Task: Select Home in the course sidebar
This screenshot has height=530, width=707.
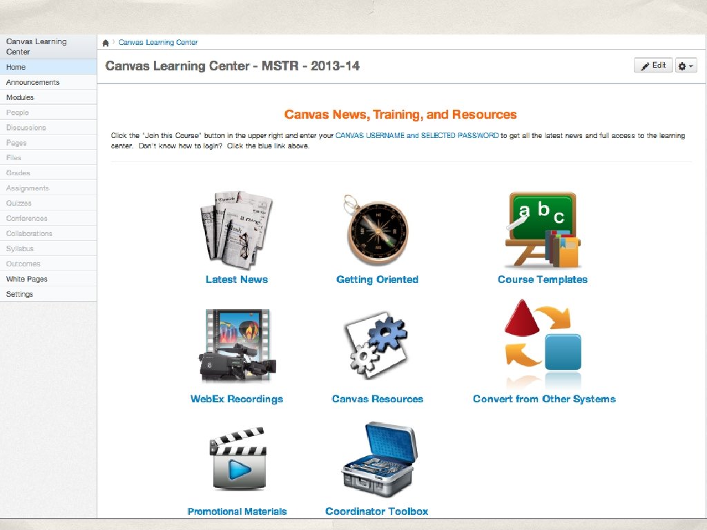Action: [48, 67]
